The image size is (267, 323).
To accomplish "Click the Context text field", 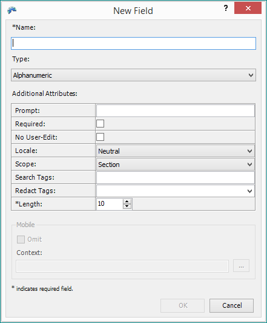I will [x=122, y=266].
